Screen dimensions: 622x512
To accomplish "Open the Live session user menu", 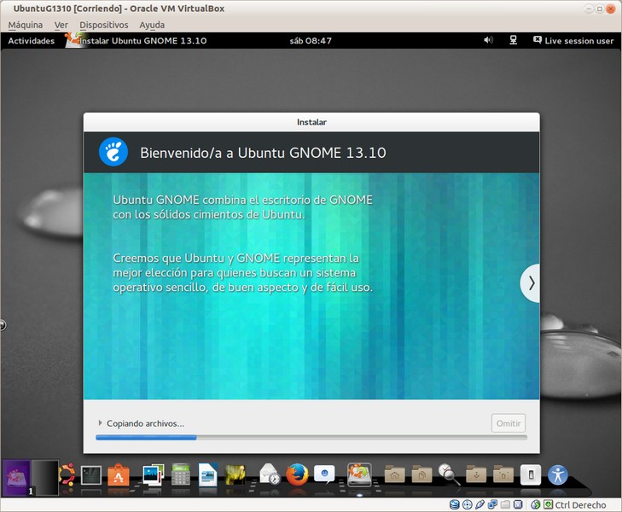I will click(x=573, y=40).
